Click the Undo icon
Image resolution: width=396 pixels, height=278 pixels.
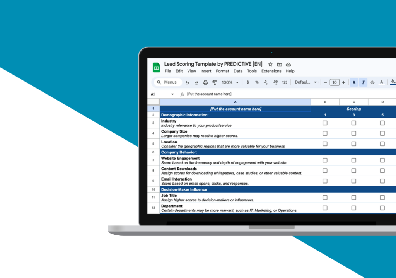[x=187, y=82]
